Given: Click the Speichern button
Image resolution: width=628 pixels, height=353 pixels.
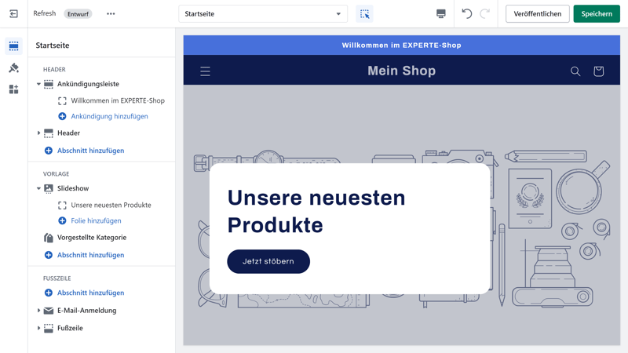Looking at the screenshot, I should pyautogui.click(x=596, y=14).
